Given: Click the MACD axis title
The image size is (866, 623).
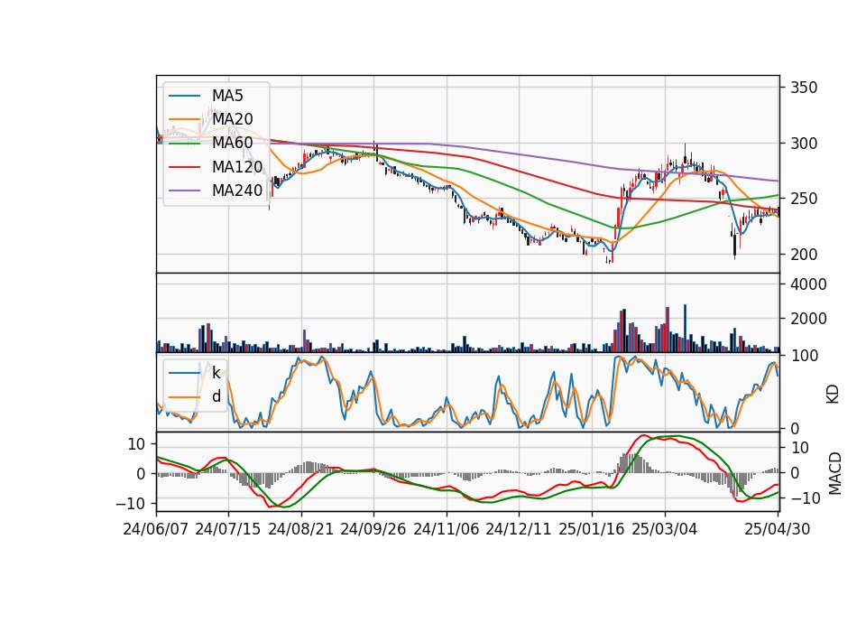Looking at the screenshot, I should 834,473.
